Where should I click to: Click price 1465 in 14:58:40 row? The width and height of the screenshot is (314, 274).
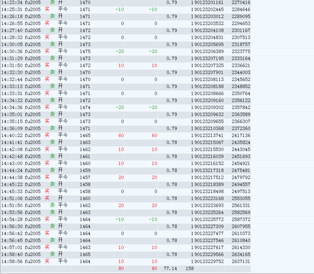click(x=85, y=255)
